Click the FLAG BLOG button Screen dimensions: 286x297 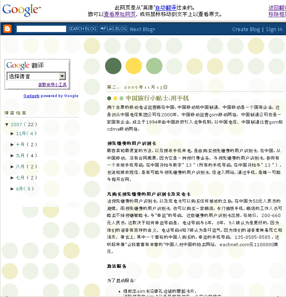coord(114,29)
